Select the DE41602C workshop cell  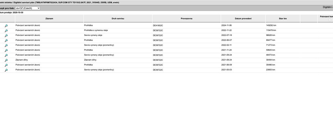pyautogui.click(x=158, y=26)
